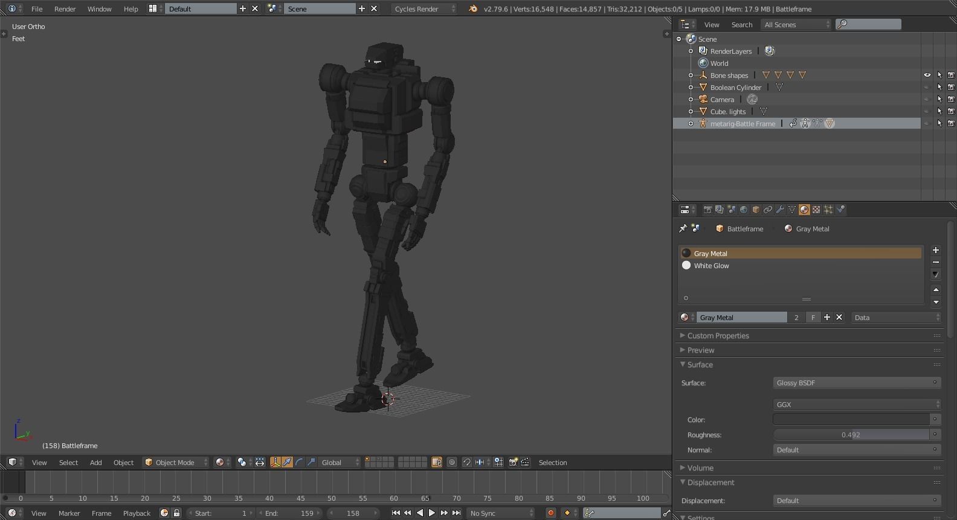The height and width of the screenshot is (520, 957).
Task: Open material slot specials menu
Action: tap(936, 274)
